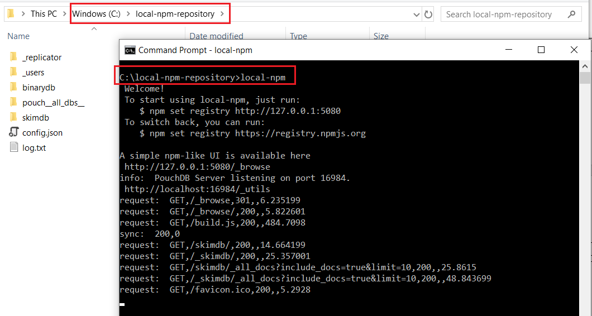This screenshot has width=592, height=316.
Task: Sort files by Size column header
Action: pyautogui.click(x=381, y=36)
